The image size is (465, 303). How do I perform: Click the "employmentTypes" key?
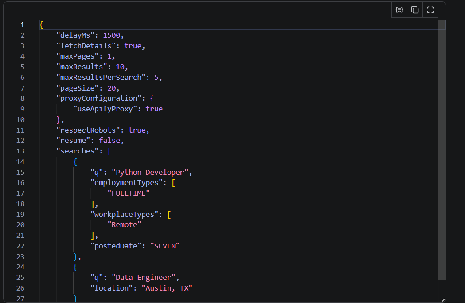click(127, 183)
